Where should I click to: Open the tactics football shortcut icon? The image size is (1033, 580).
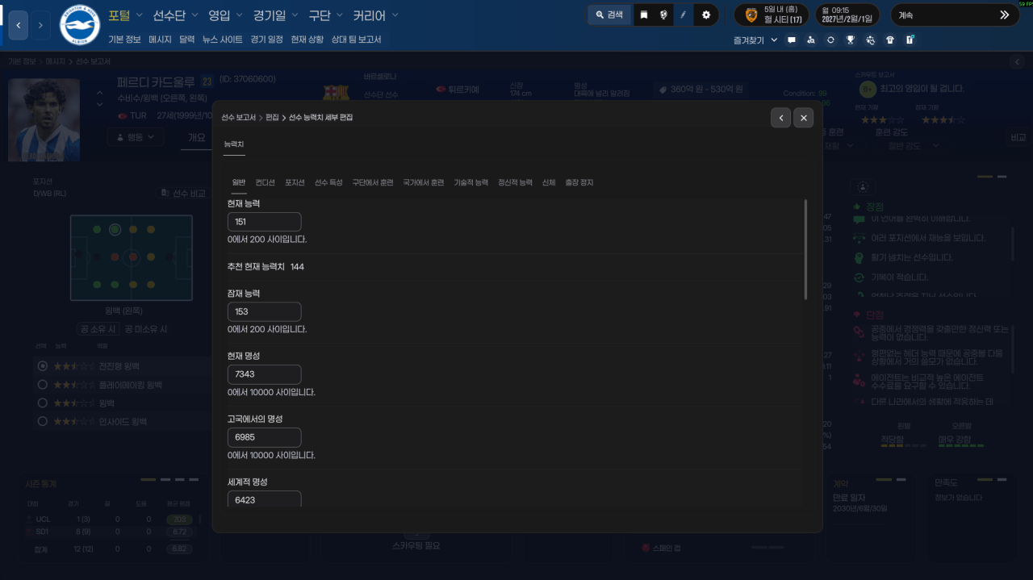point(870,40)
